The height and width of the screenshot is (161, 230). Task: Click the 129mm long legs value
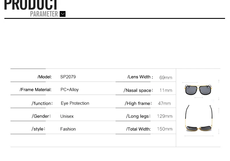click(x=164, y=116)
